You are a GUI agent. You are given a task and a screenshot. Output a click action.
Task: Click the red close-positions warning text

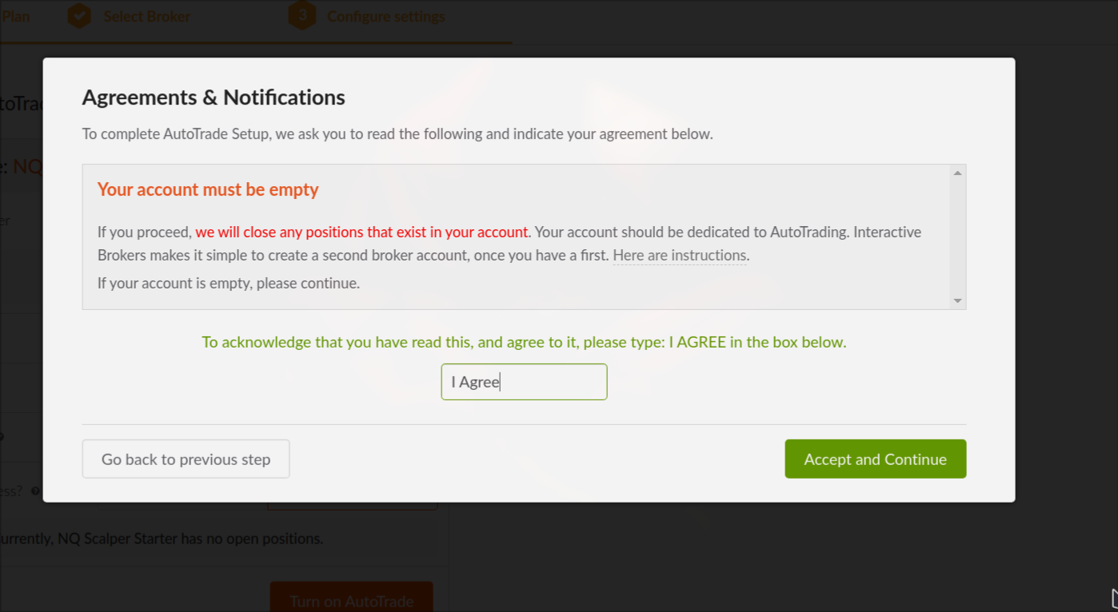[362, 232]
